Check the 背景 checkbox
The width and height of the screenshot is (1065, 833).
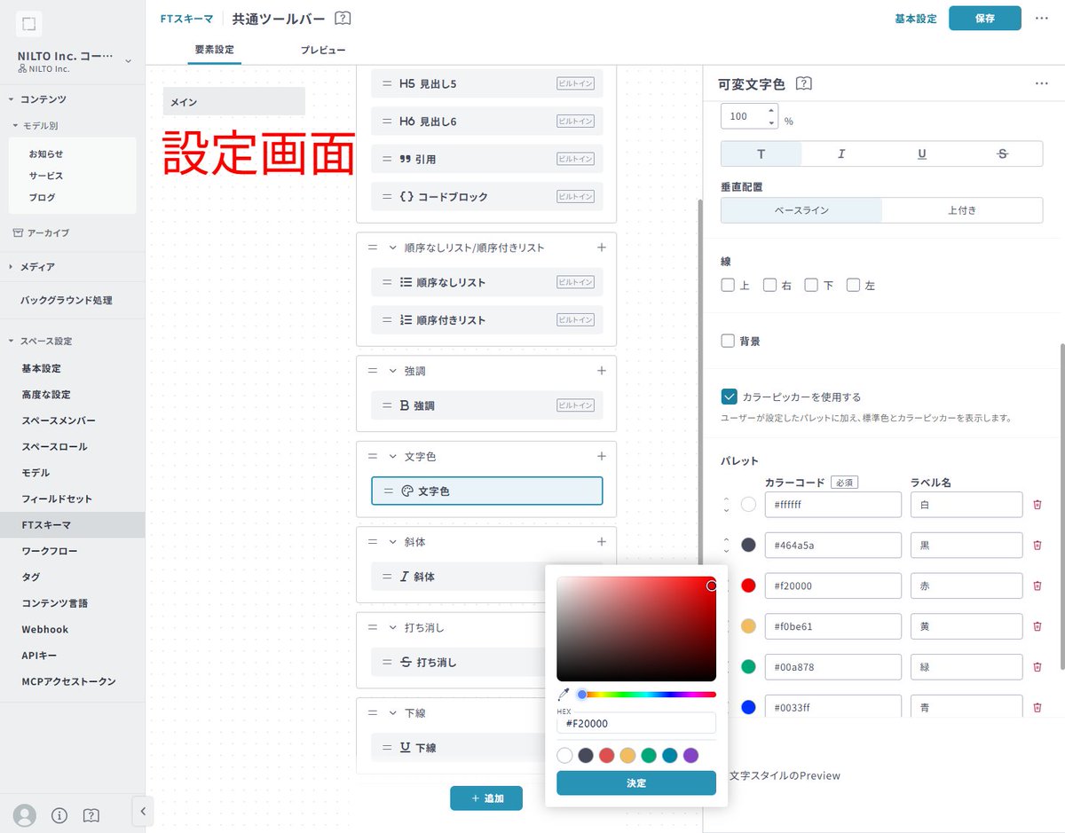728,341
